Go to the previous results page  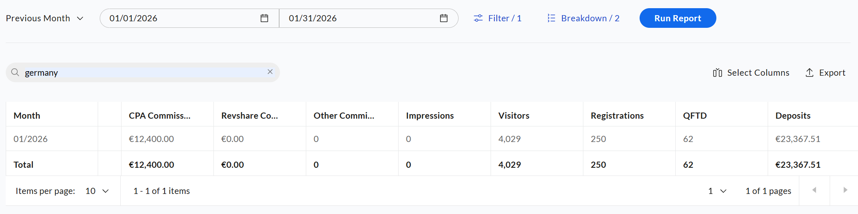tap(814, 190)
